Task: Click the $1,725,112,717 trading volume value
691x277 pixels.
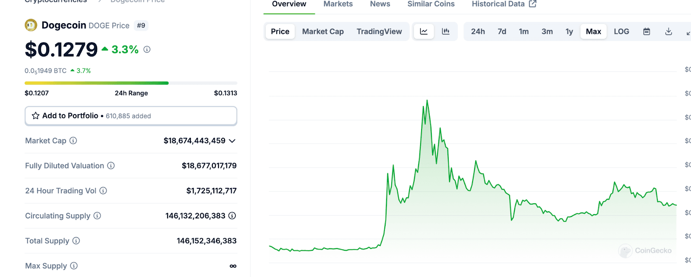Action: point(212,190)
